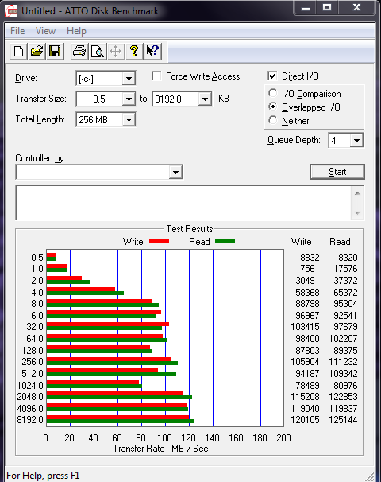The width and height of the screenshot is (381, 482).
Task: Activate the context help pointer icon
Action: click(x=152, y=51)
